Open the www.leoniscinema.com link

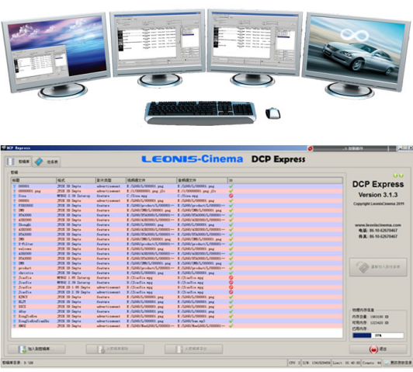coord(378,225)
